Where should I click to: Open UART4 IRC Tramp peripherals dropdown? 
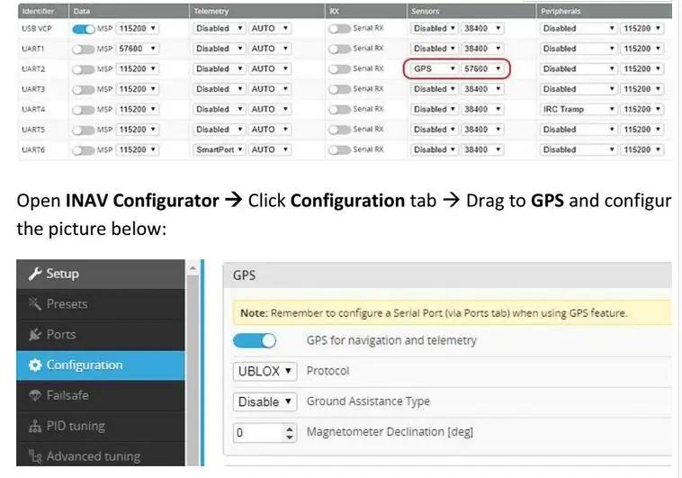pos(579,109)
